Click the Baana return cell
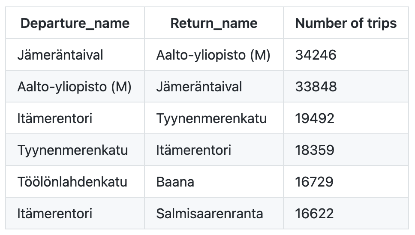Image resolution: width=415 pixels, height=235 pixels. [175, 182]
